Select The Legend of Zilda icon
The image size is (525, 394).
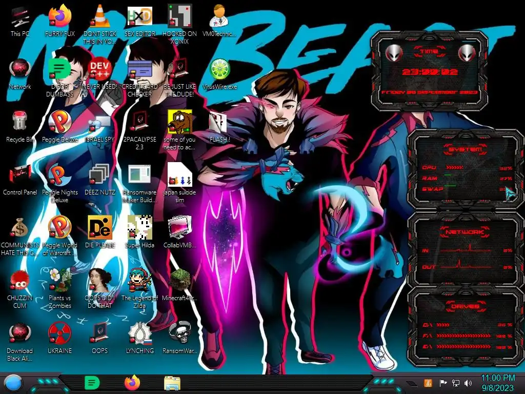tap(139, 280)
